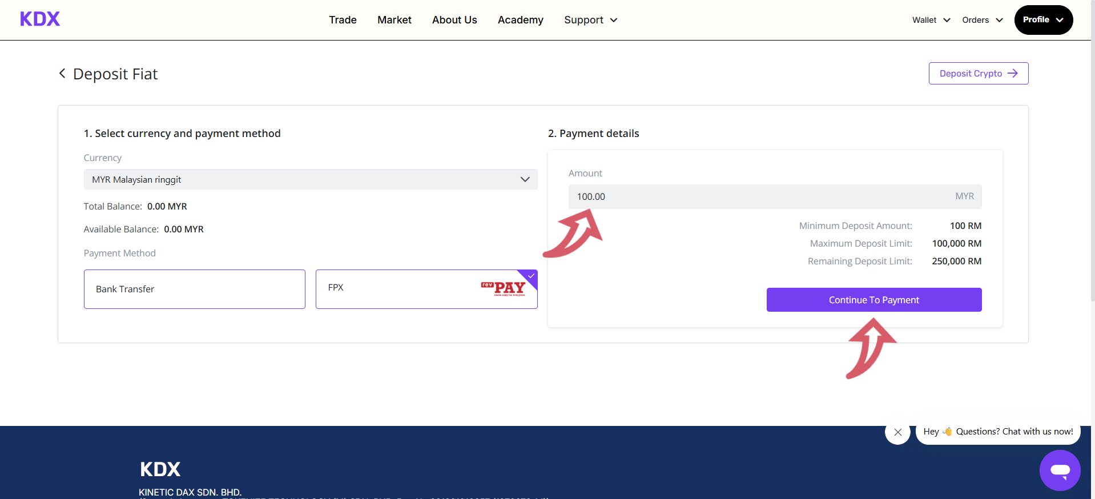Open the Academy page
The image size is (1095, 499).
(521, 20)
